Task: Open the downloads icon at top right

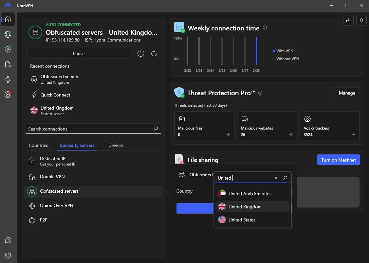Action: [348, 20]
